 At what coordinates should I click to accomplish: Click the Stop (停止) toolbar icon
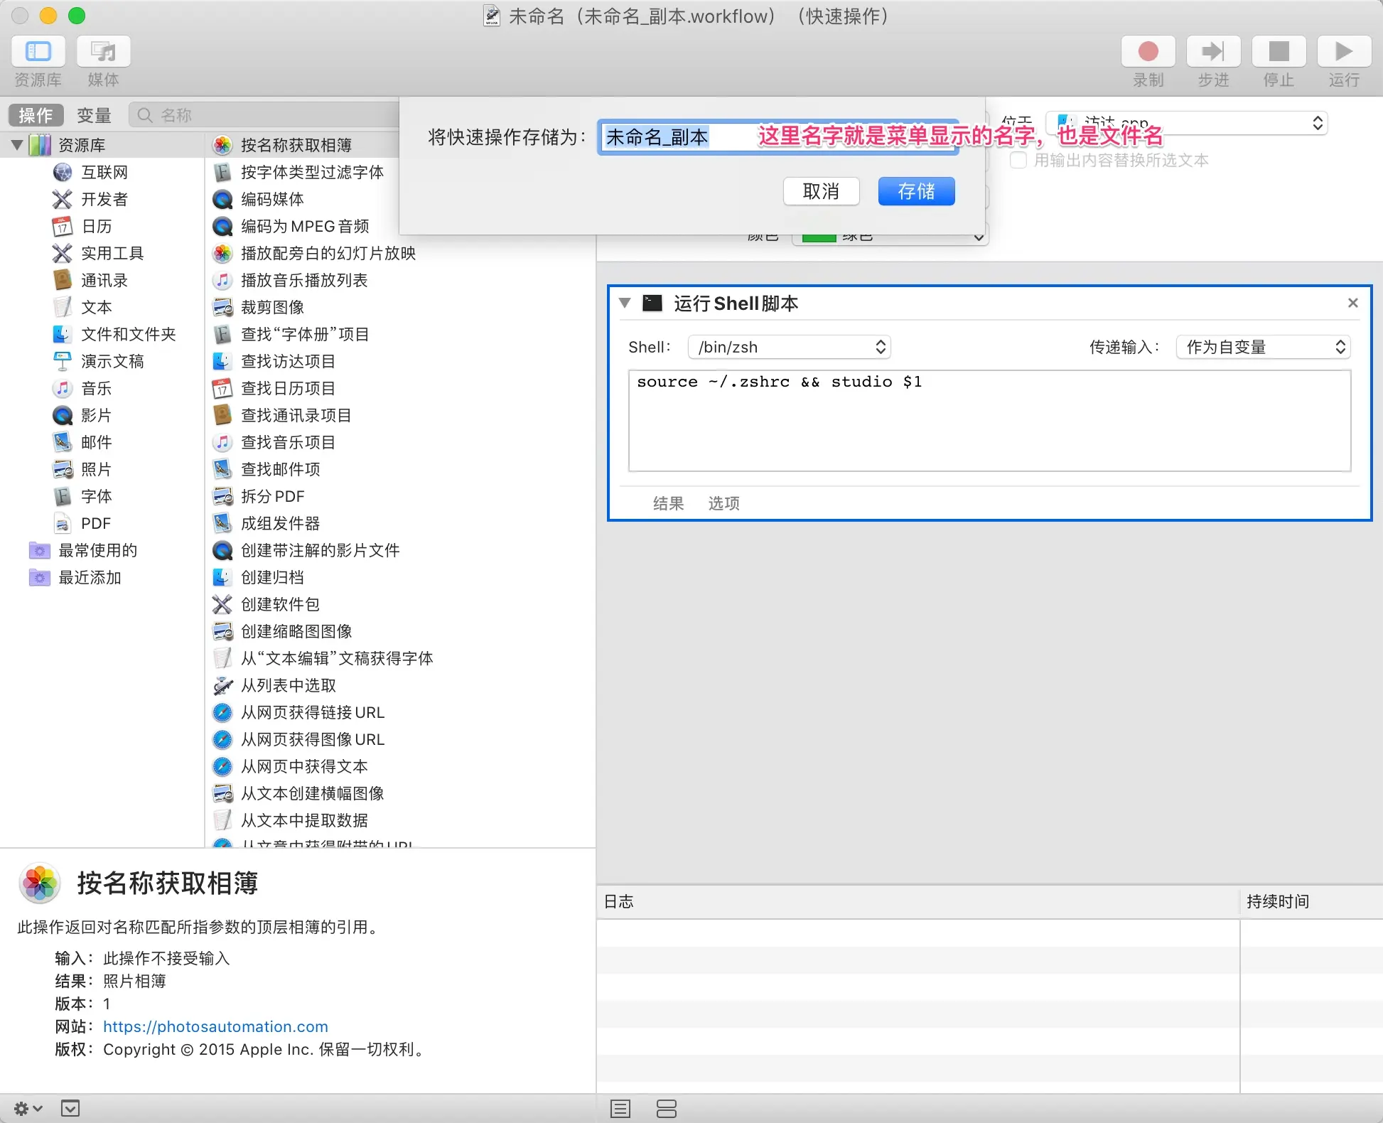point(1279,52)
